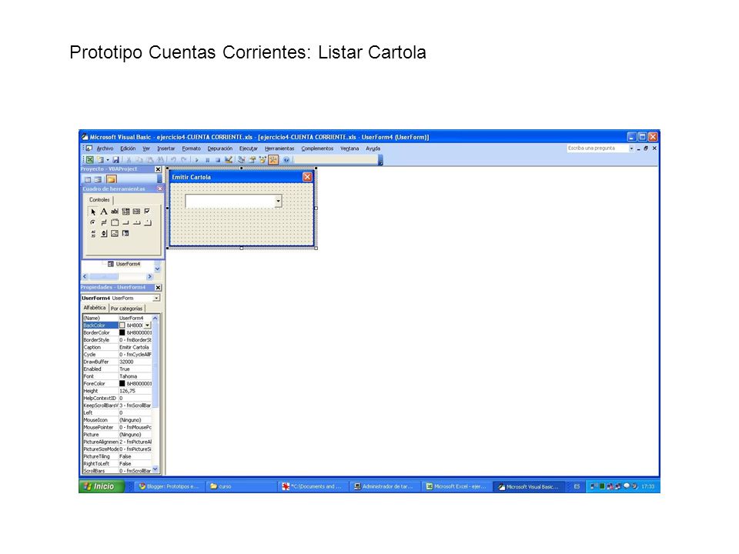Select the SpinButton control tool
This screenshot has width=739, height=554.
pyautogui.click(x=104, y=234)
